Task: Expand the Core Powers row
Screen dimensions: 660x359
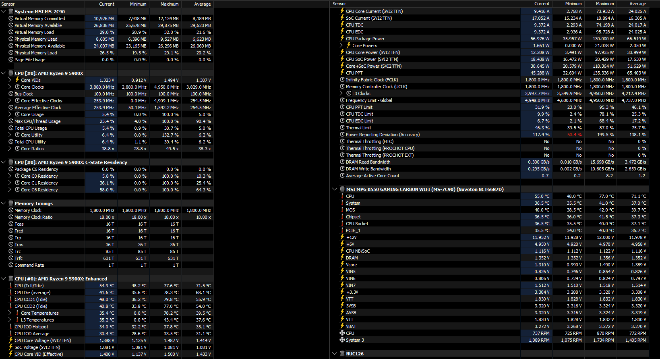Action: 341,46
